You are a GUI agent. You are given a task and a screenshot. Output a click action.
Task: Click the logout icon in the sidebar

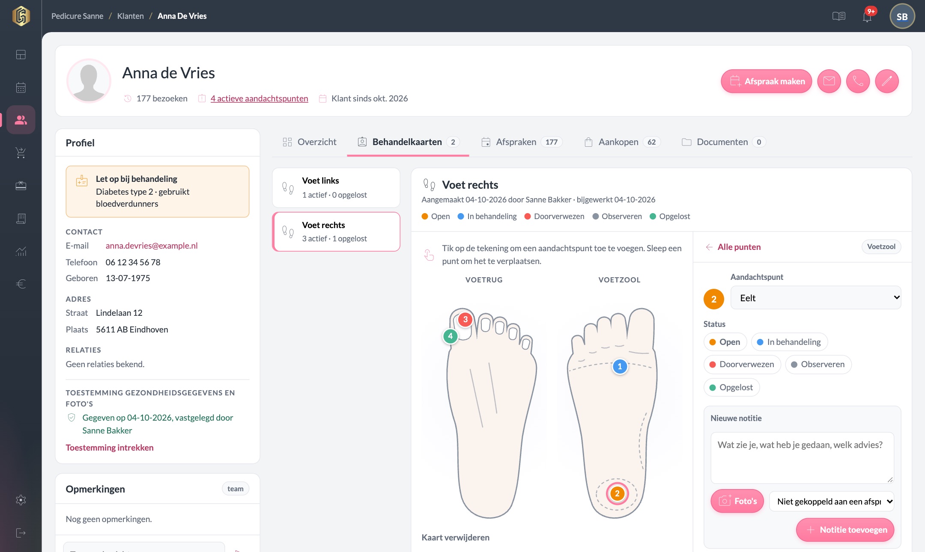tap(21, 533)
